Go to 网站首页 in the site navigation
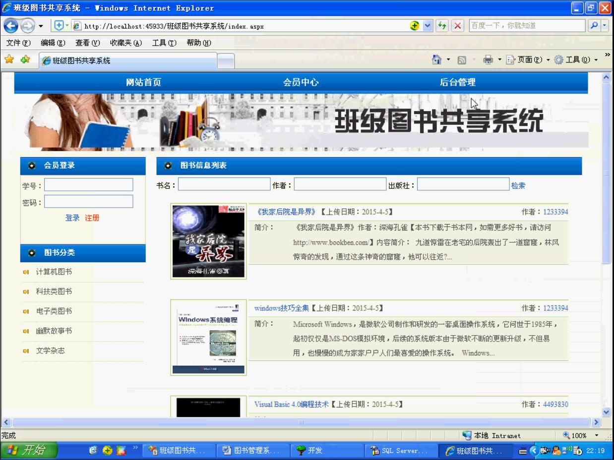 (x=144, y=82)
